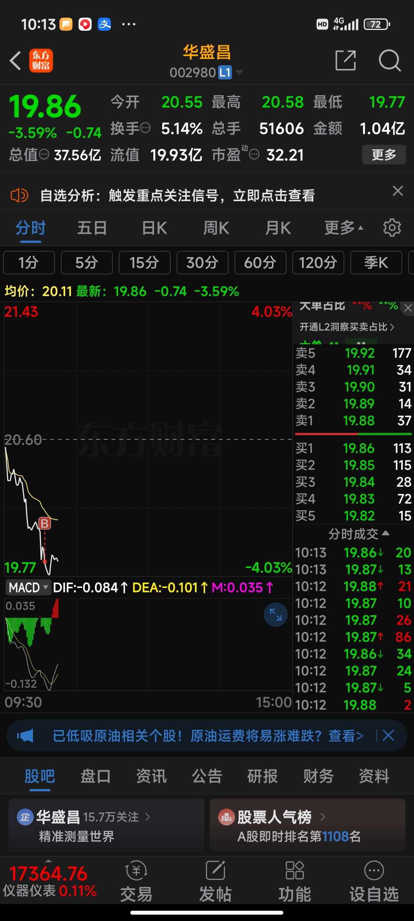Open the MACD indicator dropdown
414x921 pixels.
(28, 588)
